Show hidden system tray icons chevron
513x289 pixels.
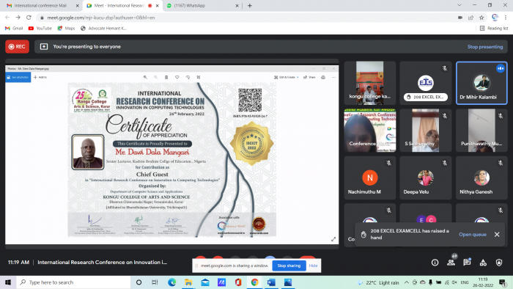pyautogui.click(x=406, y=282)
